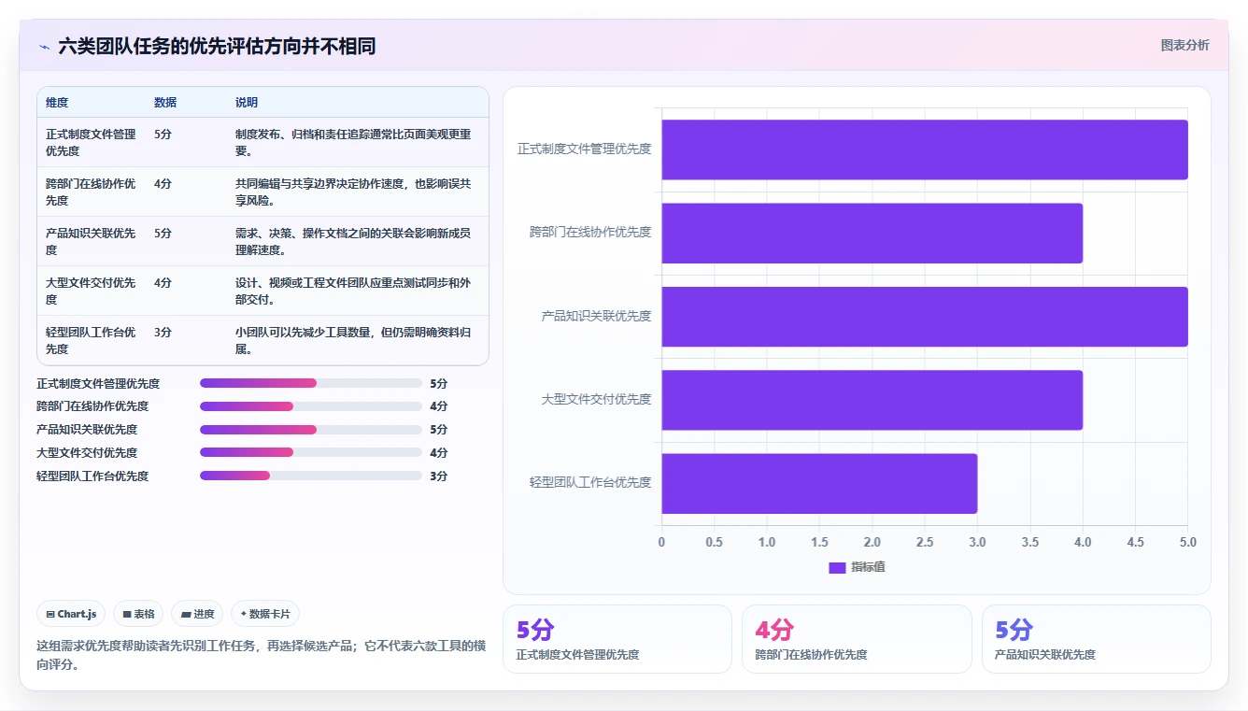This screenshot has height=711, width=1248.
Task: Open the 4分 跨部门在线协作优先度 data card
Action: pyautogui.click(x=857, y=639)
